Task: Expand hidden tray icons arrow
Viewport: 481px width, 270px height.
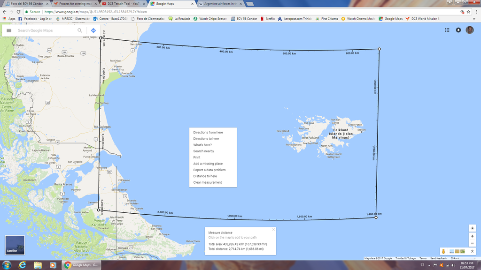Action: point(429,265)
